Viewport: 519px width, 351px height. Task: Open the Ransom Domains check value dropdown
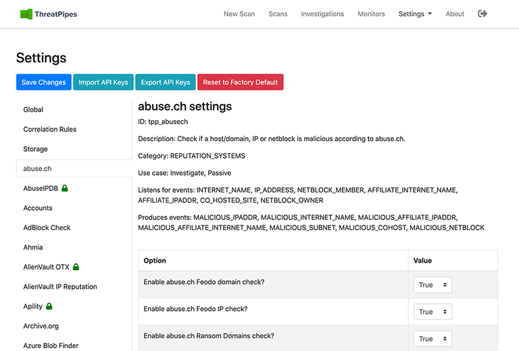click(432, 339)
